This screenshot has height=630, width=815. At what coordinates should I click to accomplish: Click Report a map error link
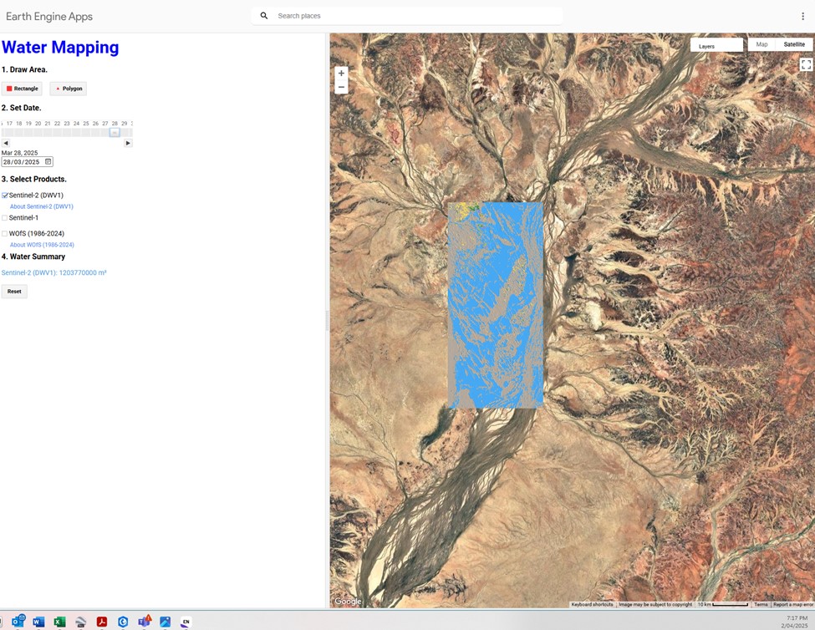point(792,605)
